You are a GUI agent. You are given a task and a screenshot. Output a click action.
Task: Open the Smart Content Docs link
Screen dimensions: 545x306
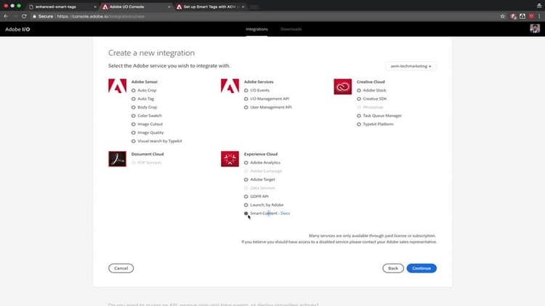(x=285, y=214)
